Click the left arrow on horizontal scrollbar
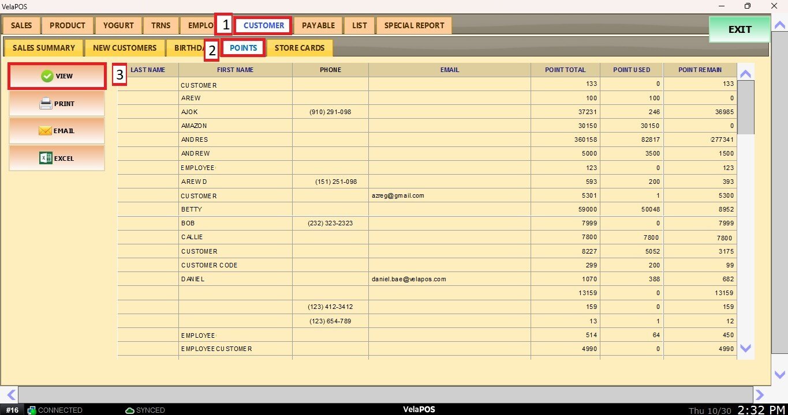The width and height of the screenshot is (788, 415). click(x=10, y=395)
